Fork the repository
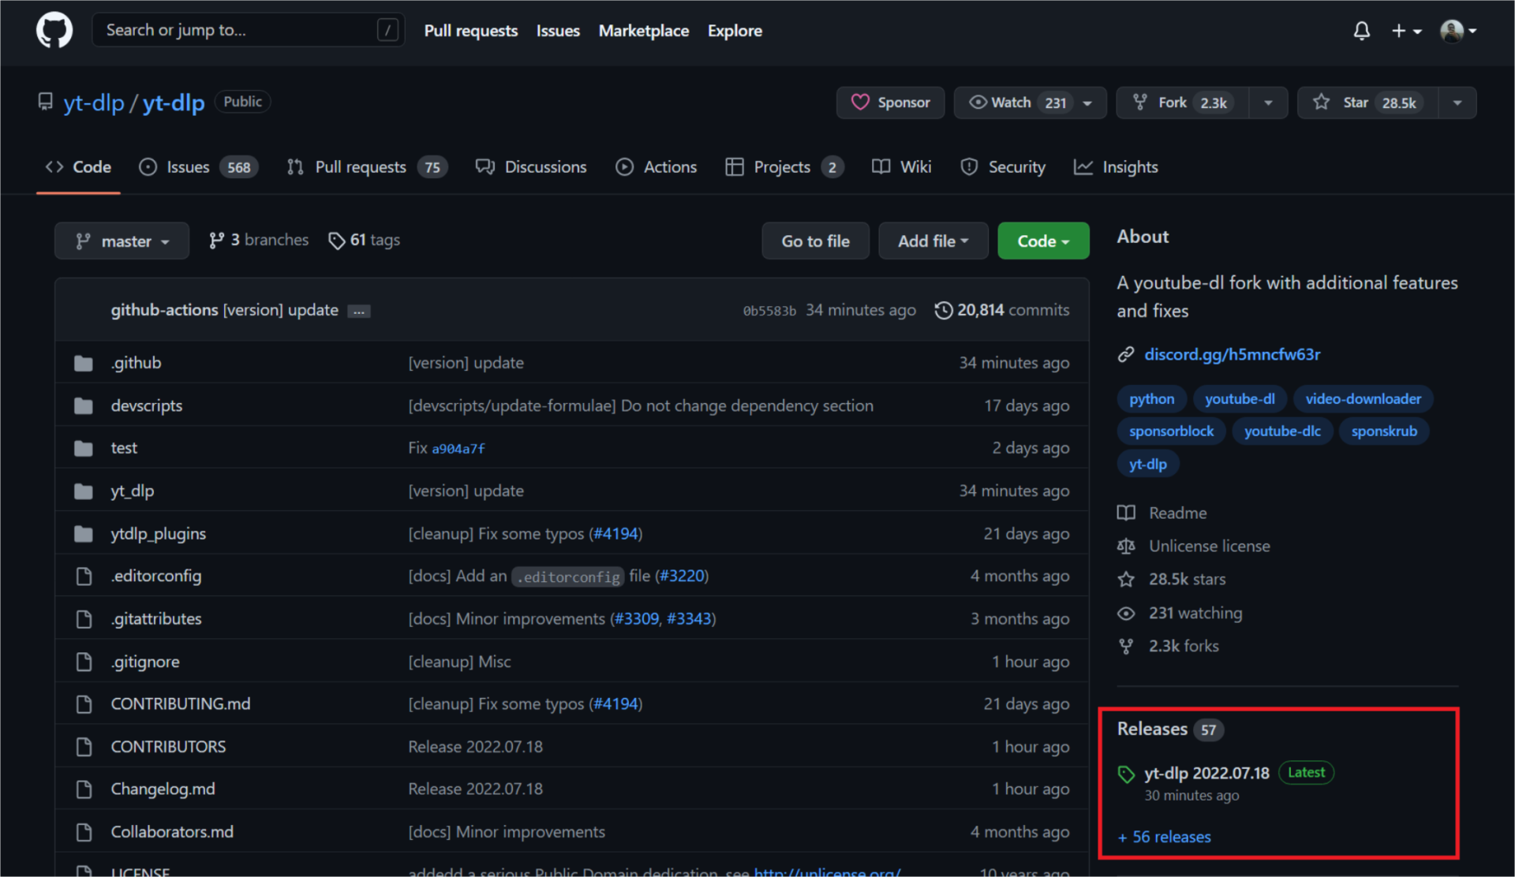Image resolution: width=1515 pixels, height=877 pixels. pos(1182,103)
